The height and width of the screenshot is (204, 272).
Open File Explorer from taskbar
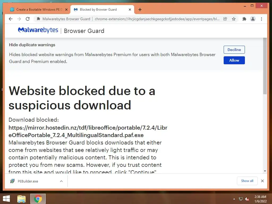click(22, 199)
